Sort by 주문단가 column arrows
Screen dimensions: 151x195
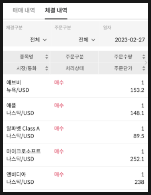[144, 68]
